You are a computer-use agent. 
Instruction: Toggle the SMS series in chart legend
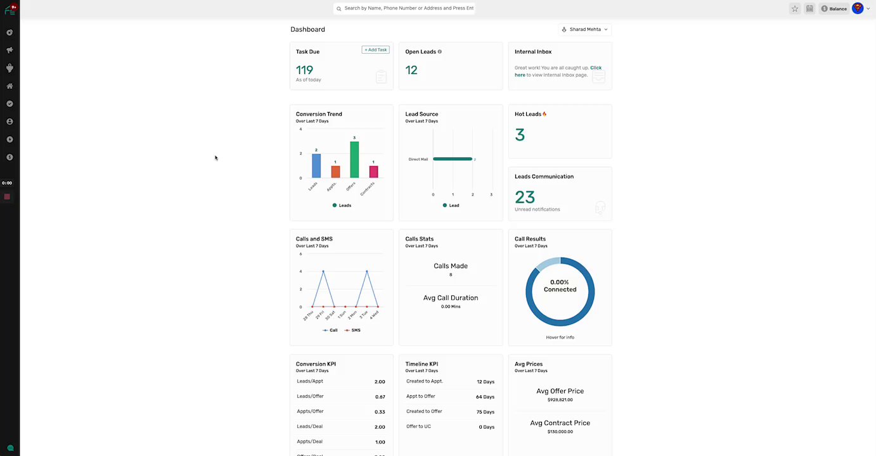(x=352, y=330)
